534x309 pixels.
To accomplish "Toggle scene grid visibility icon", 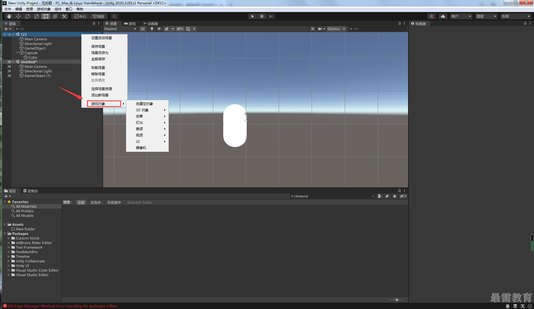I will 188,29.
